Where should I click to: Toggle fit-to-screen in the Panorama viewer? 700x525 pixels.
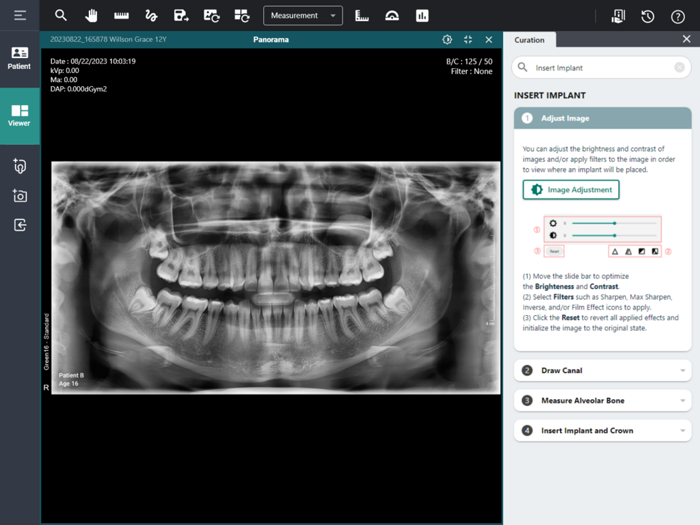pyautogui.click(x=468, y=40)
